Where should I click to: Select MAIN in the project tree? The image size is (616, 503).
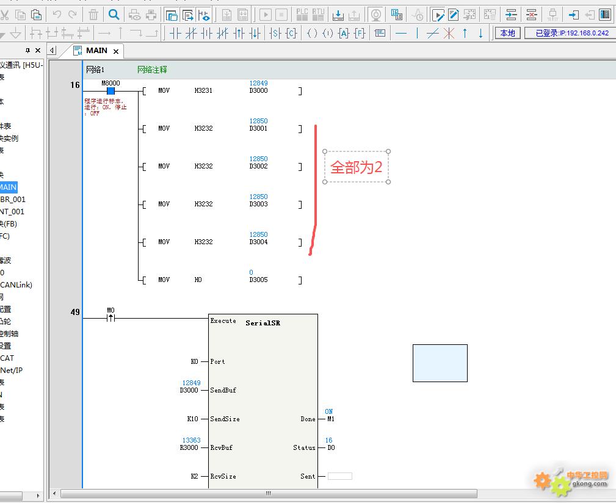8,187
